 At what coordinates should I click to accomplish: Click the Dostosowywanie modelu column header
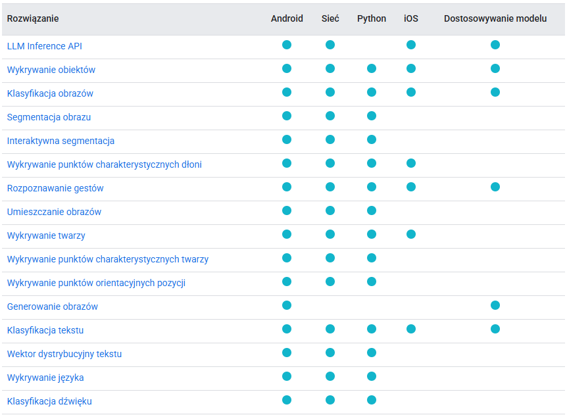pos(495,18)
